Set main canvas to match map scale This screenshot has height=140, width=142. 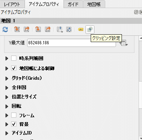(x=48, y=29)
